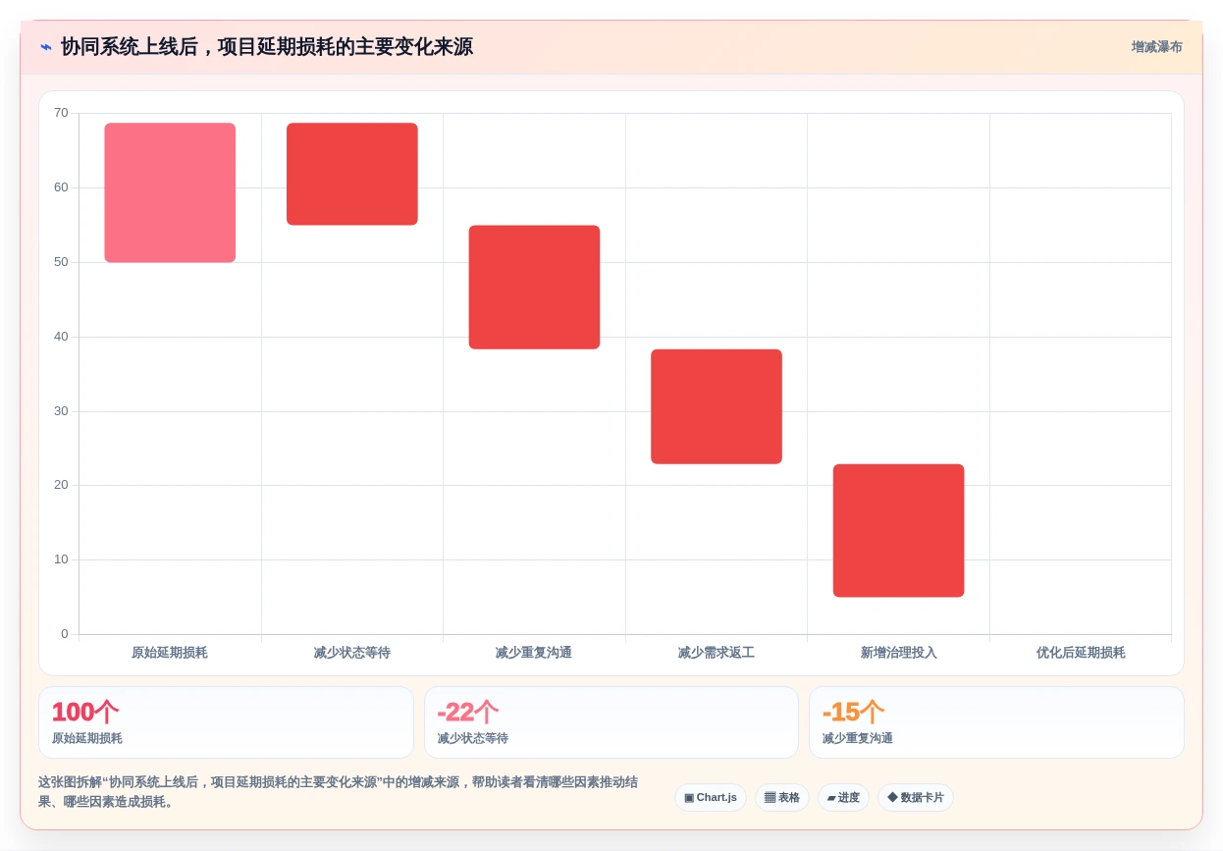The image size is (1223, 851).
Task: Open the 100个 原始延期损耗 data card
Action: tap(226, 722)
